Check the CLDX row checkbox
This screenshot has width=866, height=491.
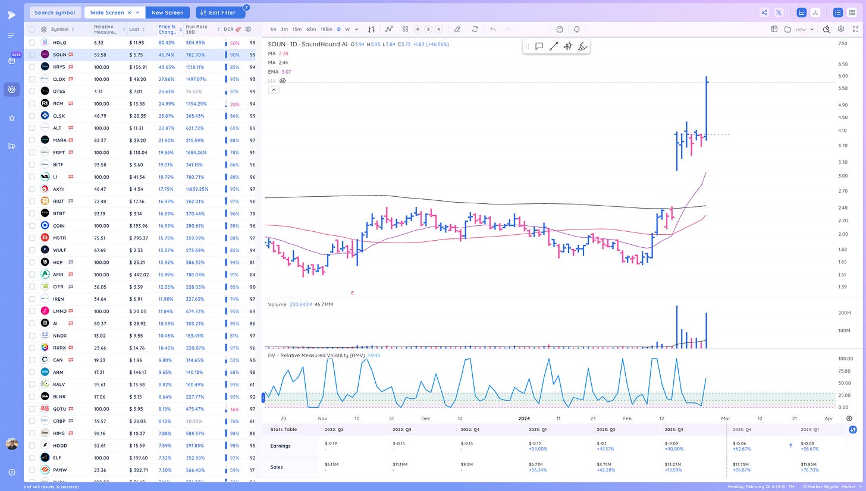click(32, 79)
